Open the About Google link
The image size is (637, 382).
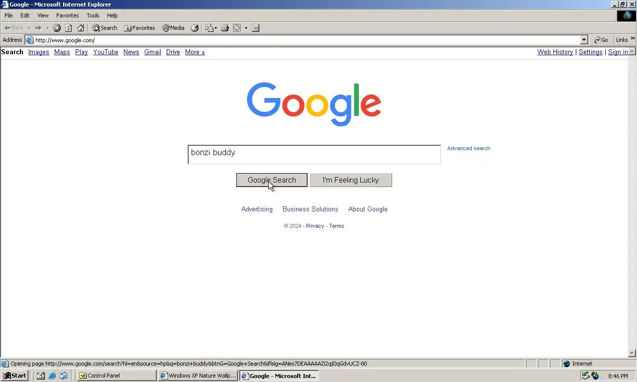pyautogui.click(x=368, y=209)
